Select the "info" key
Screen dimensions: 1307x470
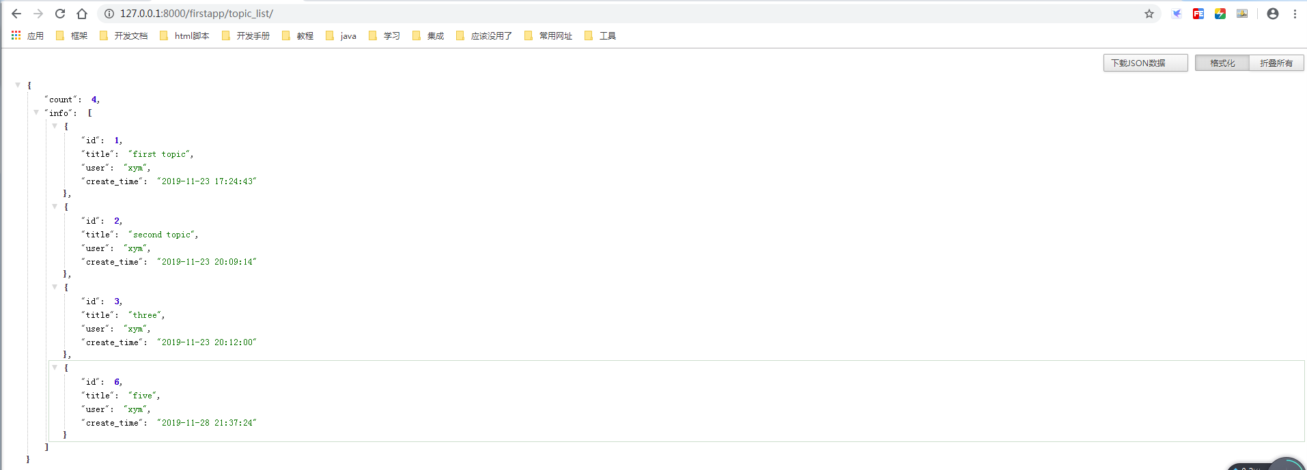59,113
